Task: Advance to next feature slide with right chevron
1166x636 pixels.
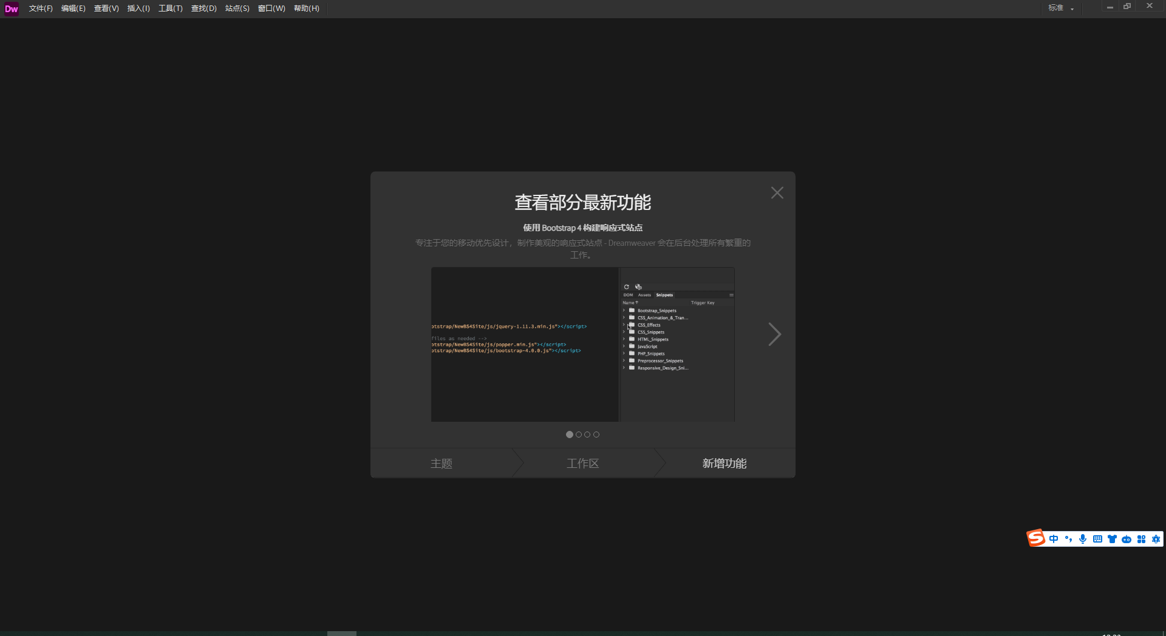Action: 774,334
